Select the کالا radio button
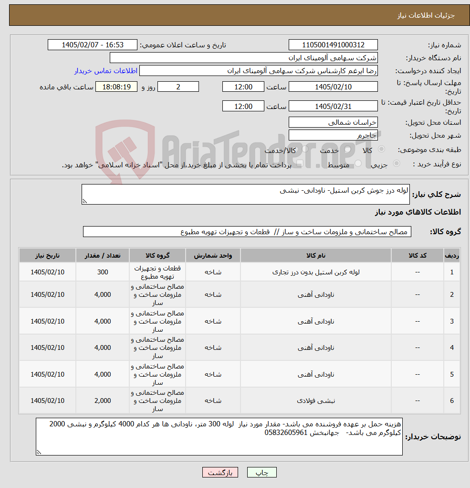 pyautogui.click(x=381, y=150)
